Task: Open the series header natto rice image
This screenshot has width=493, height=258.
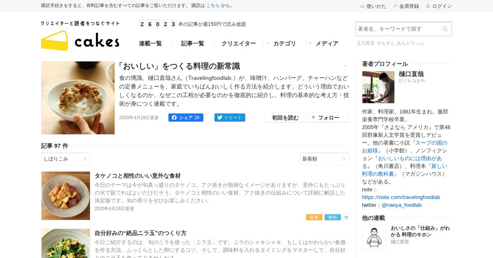Action: click(x=78, y=98)
